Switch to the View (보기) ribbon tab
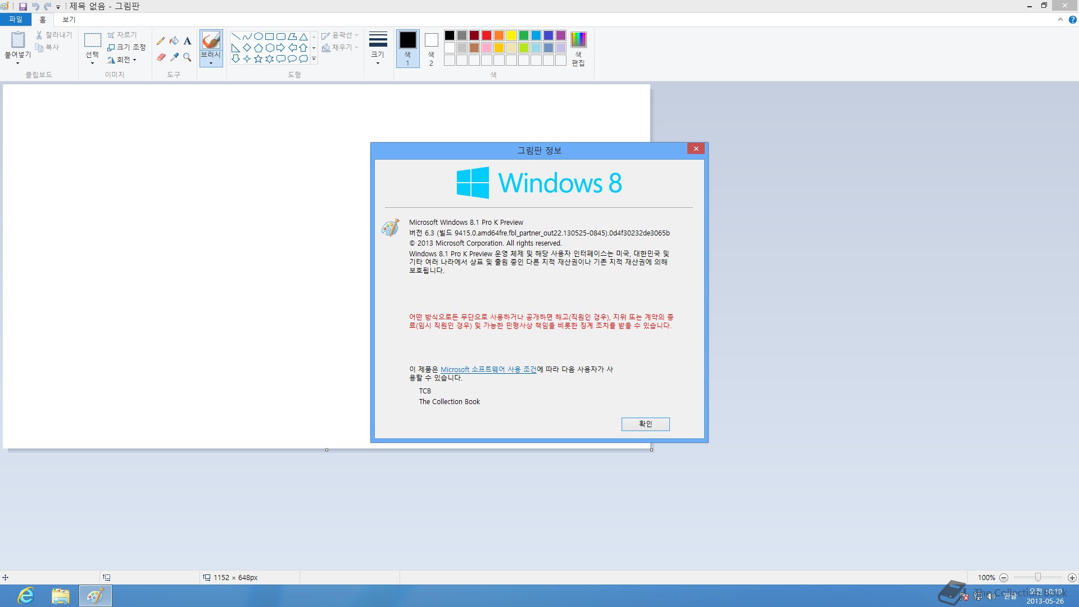This screenshot has height=607, width=1079. coord(69,20)
